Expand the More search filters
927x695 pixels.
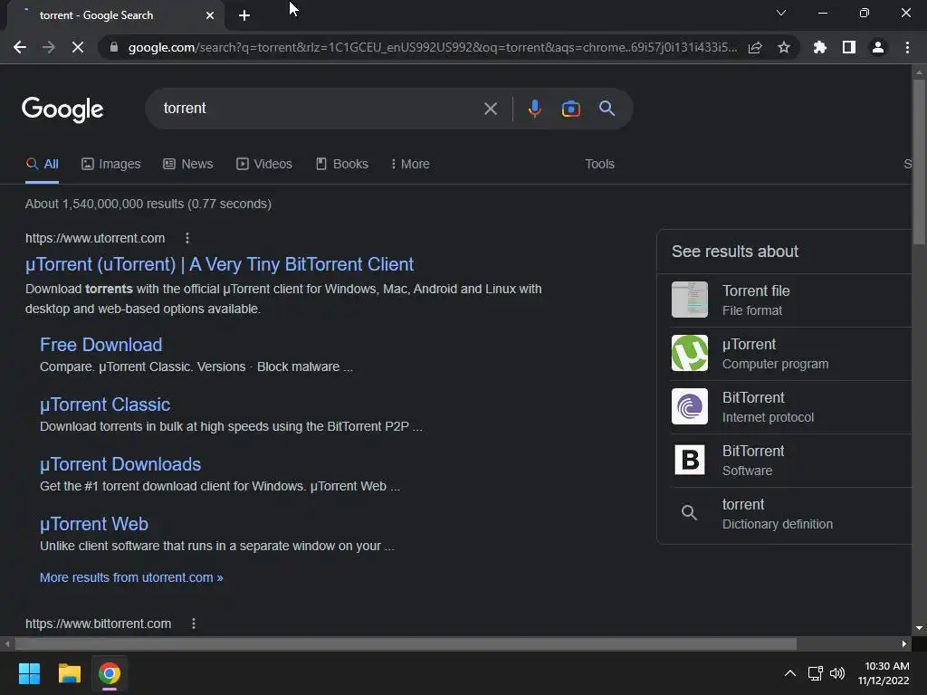pyautogui.click(x=410, y=164)
